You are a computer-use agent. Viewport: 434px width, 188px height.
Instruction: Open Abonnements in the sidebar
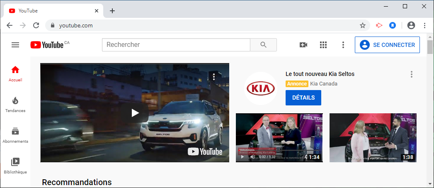coord(15,135)
